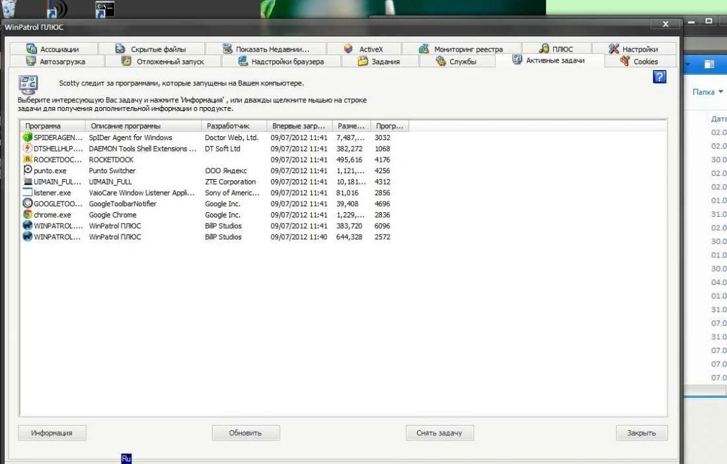Sort by Программа column header
The height and width of the screenshot is (464, 727).
coord(53,126)
